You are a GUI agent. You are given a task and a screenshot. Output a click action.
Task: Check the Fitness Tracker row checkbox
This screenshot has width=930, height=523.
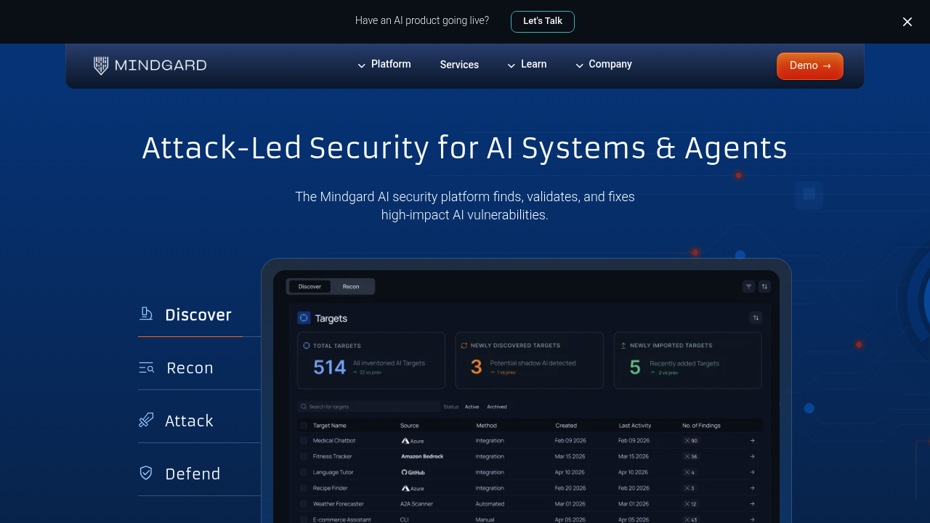pyautogui.click(x=304, y=456)
